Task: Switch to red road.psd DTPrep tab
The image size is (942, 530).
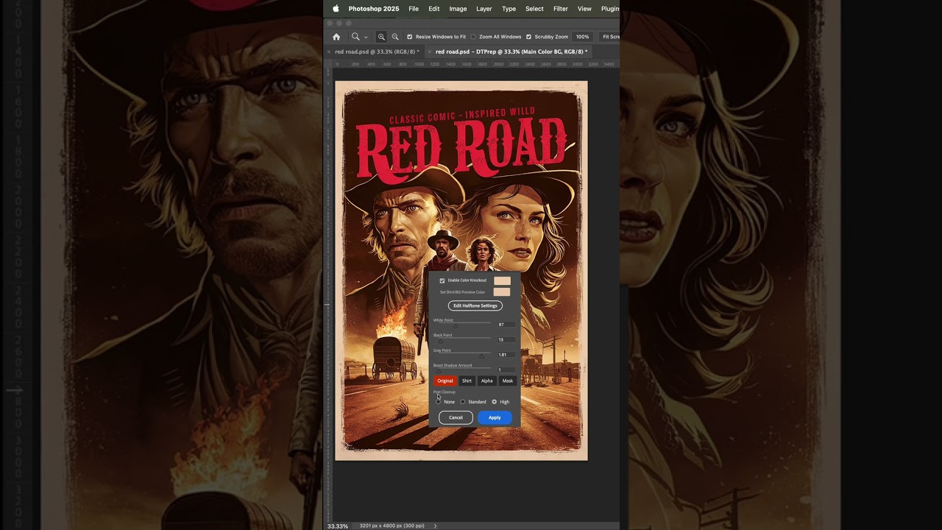Action: 511,52
